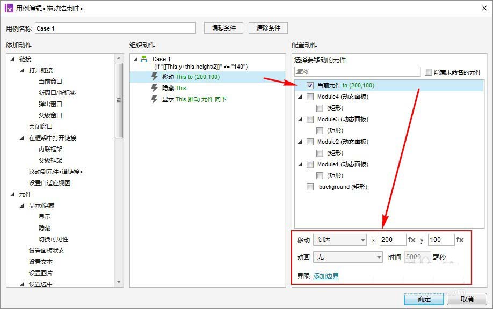Click the 清除条件 button
The image size is (493, 309).
268,28
